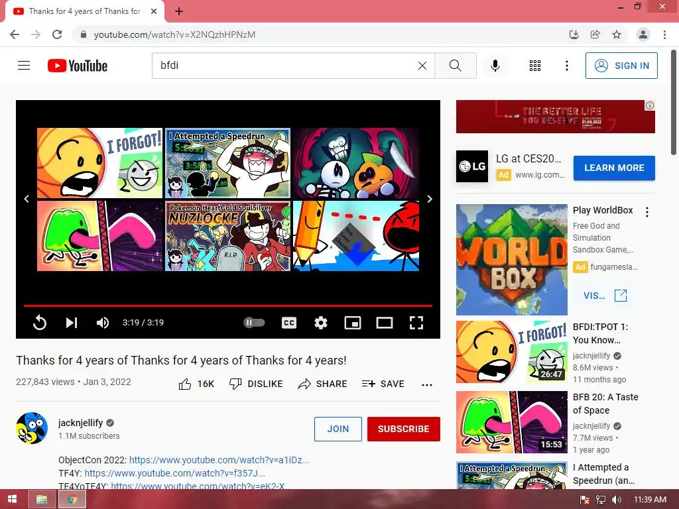Mute the video volume speaker
The width and height of the screenshot is (679, 509).
coord(103,323)
